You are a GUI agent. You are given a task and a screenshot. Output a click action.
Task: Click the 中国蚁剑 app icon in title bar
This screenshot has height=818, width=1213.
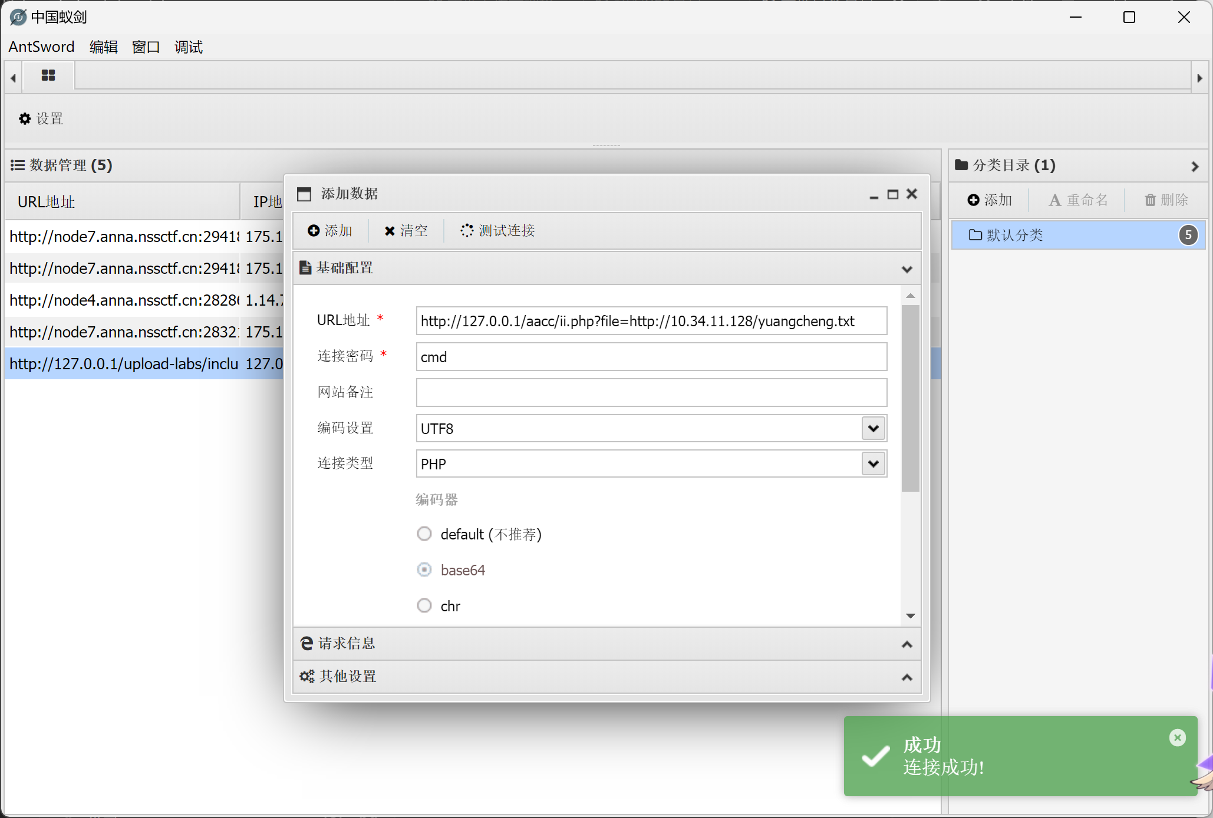pos(18,17)
